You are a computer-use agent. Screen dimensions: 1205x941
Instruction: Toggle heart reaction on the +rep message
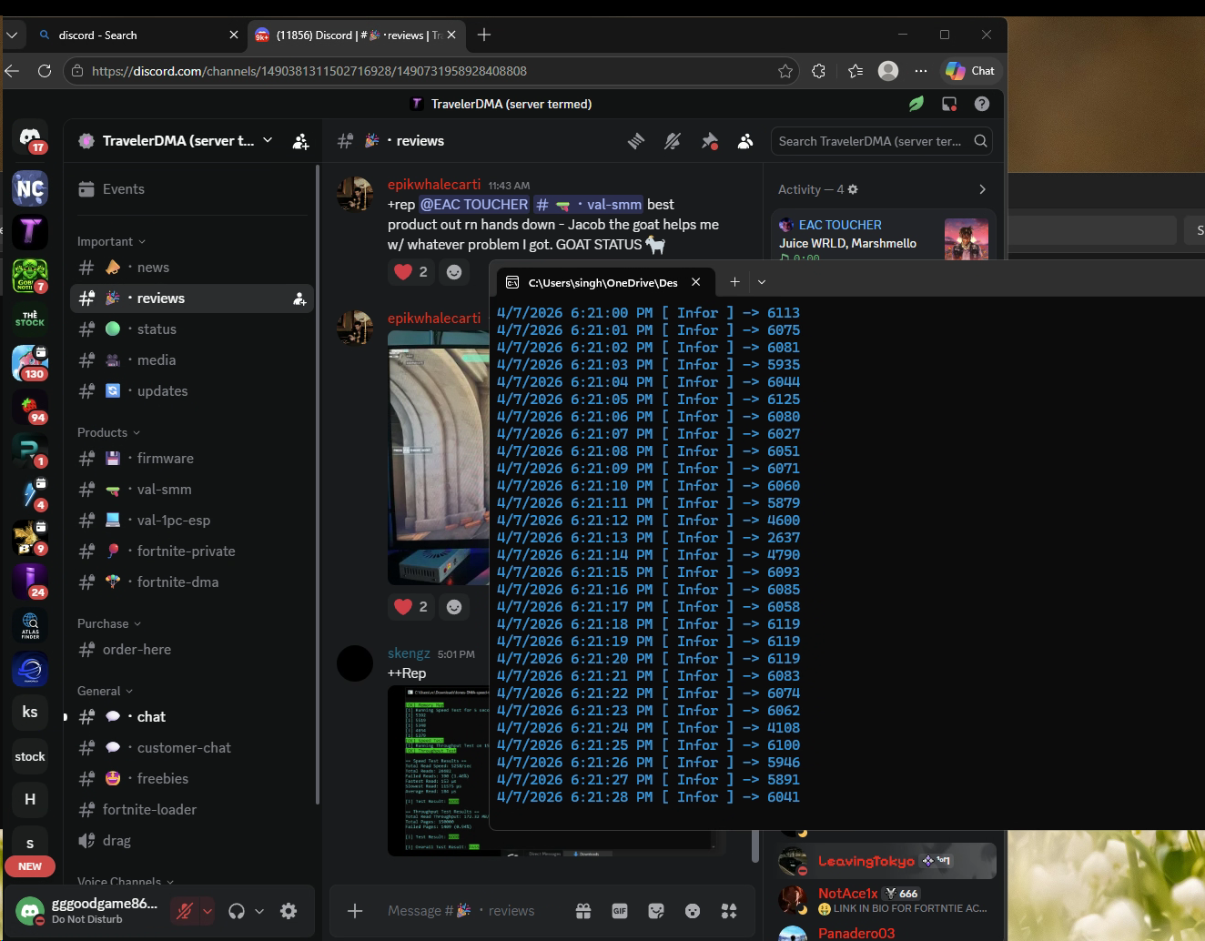[x=411, y=271]
